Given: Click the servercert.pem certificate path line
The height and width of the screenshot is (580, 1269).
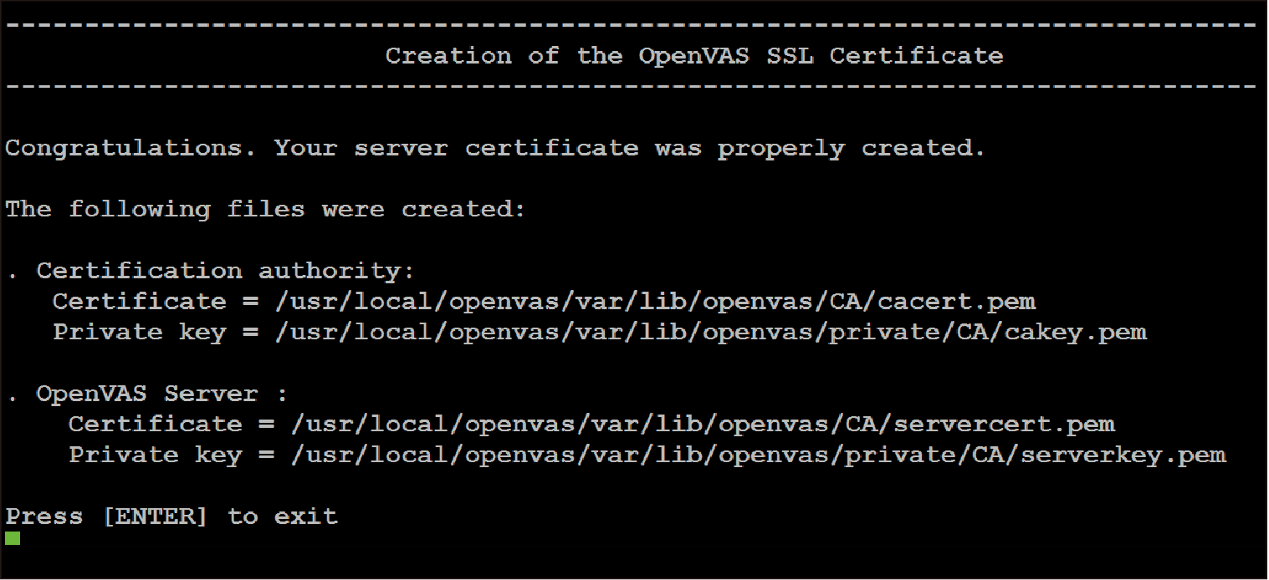Looking at the screenshot, I should pyautogui.click(x=592, y=425).
